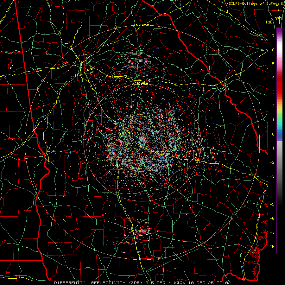This screenshot has height=285, width=285.
Task: Click the "7" value on the color scale
Action: [x=273, y=35]
